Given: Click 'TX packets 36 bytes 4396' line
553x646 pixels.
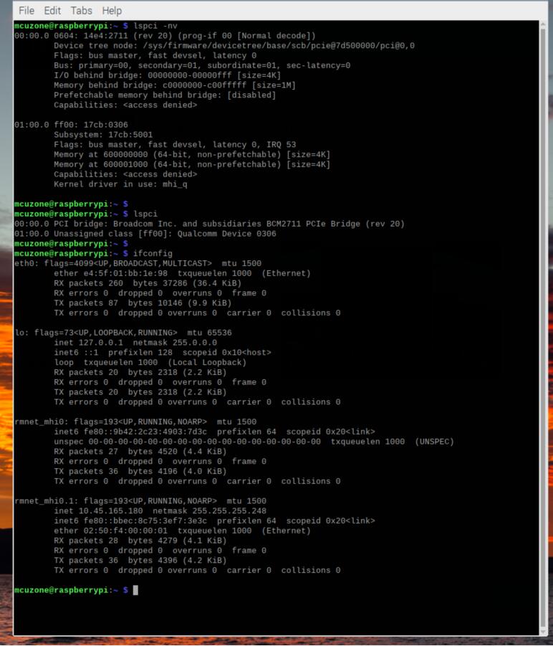Looking at the screenshot, I should coord(140,560).
